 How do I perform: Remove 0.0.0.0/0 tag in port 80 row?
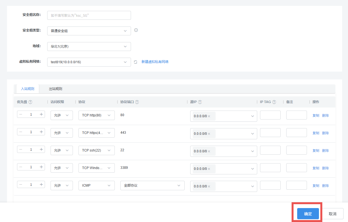[209, 116]
